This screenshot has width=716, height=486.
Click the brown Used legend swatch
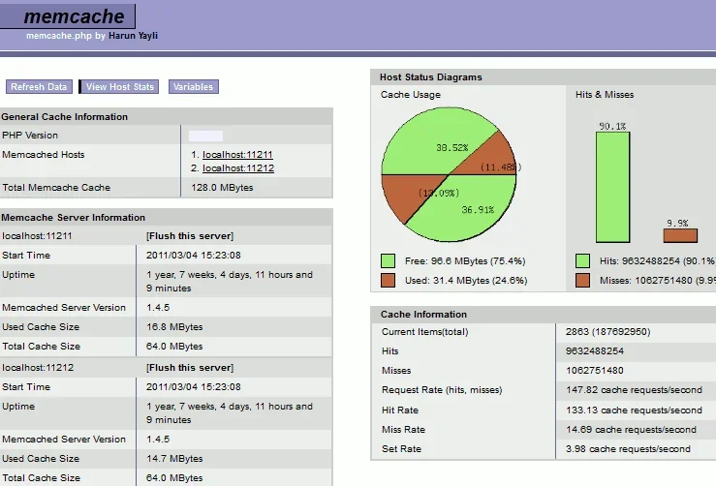pyautogui.click(x=388, y=280)
